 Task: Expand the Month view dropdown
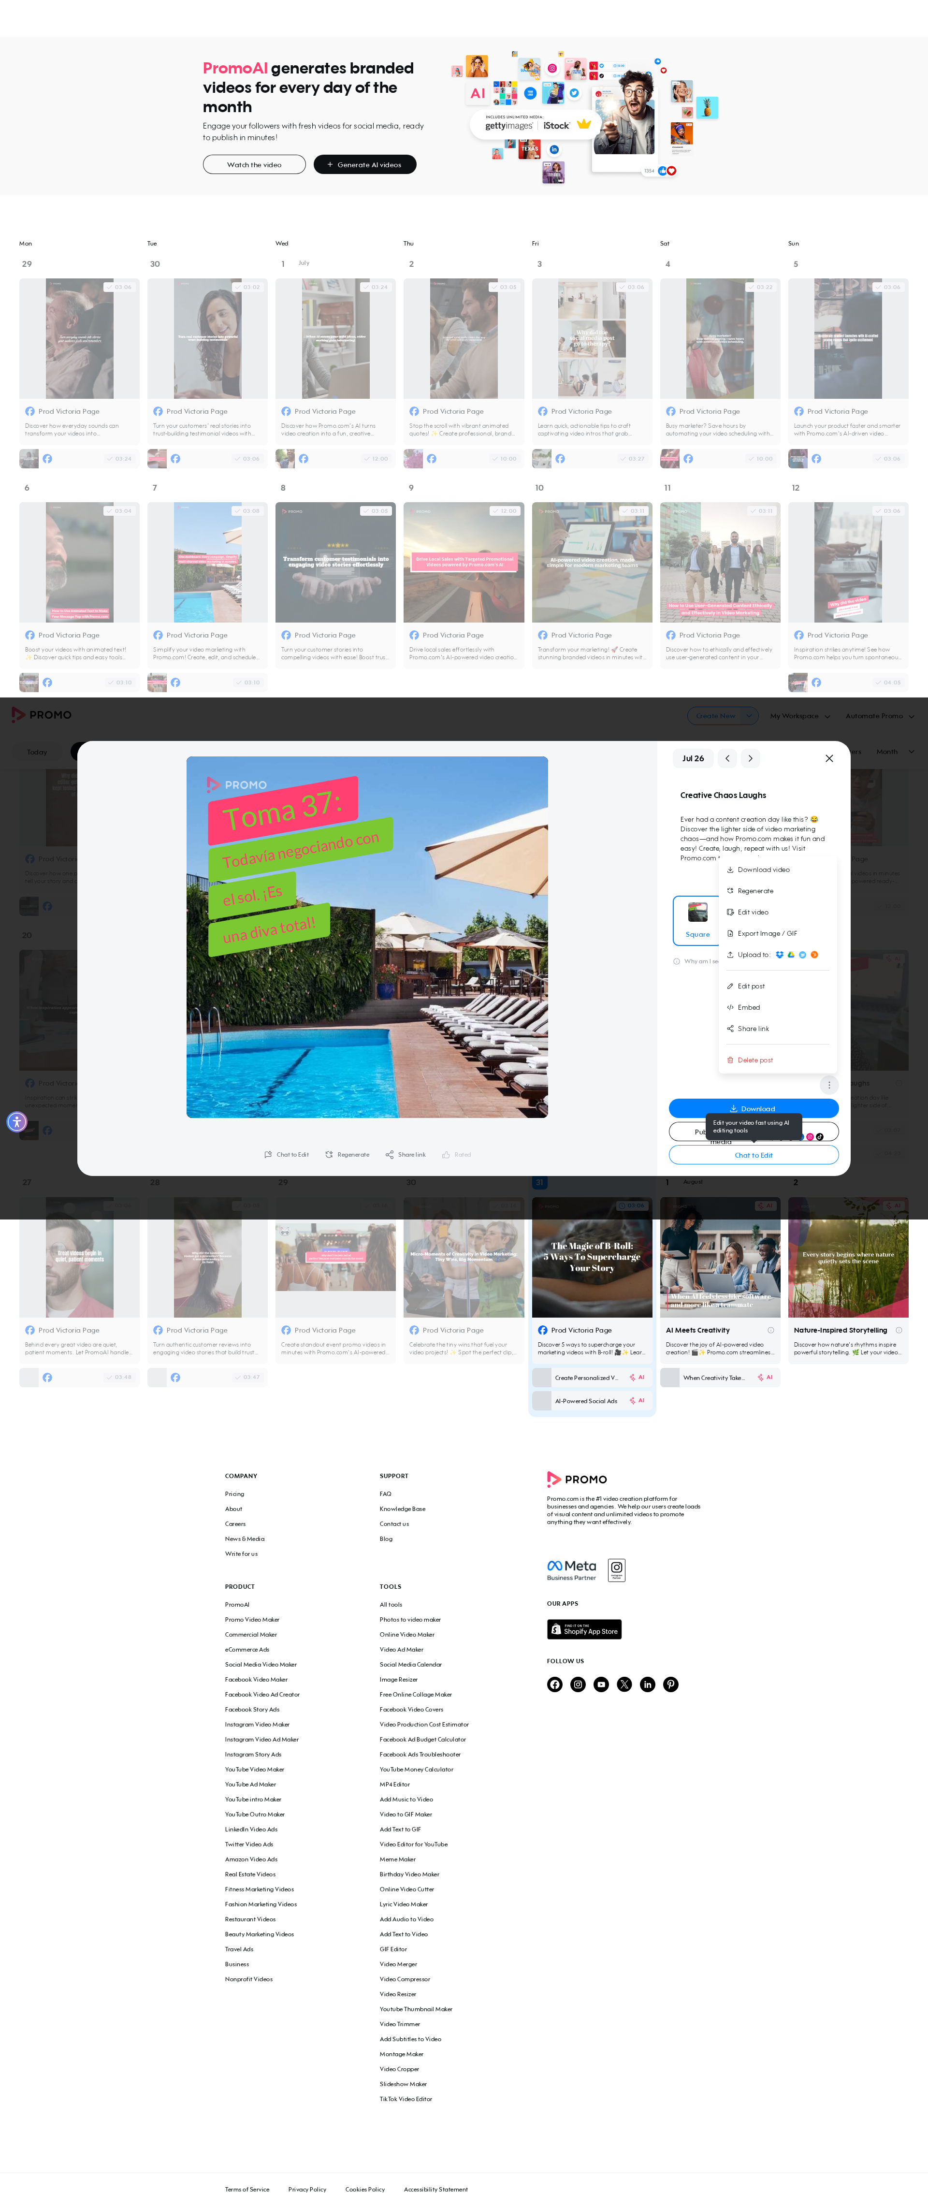pos(895,752)
